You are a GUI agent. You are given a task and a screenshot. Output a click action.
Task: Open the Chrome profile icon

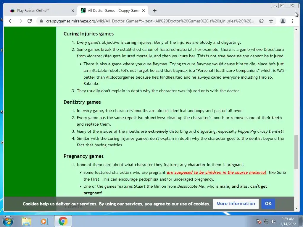pos(283,21)
